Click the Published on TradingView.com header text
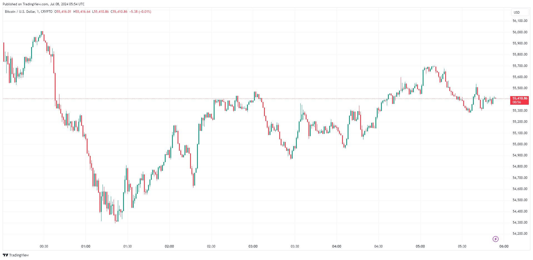Viewport: 533px width, 260px height. (44, 4)
